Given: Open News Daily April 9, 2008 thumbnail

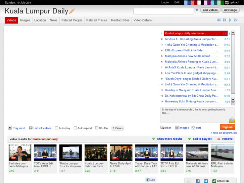Looking at the screenshot, I should click(121, 153).
